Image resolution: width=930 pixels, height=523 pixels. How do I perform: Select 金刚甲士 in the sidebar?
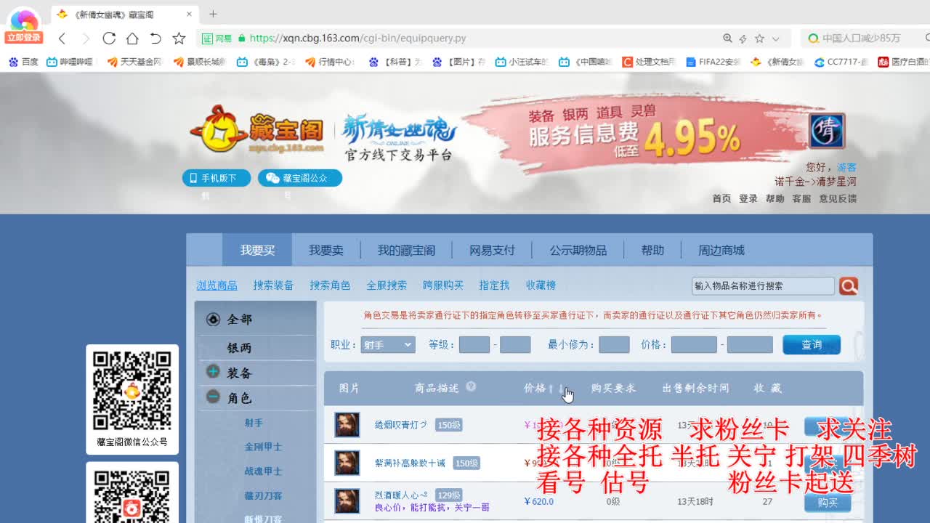(x=263, y=447)
